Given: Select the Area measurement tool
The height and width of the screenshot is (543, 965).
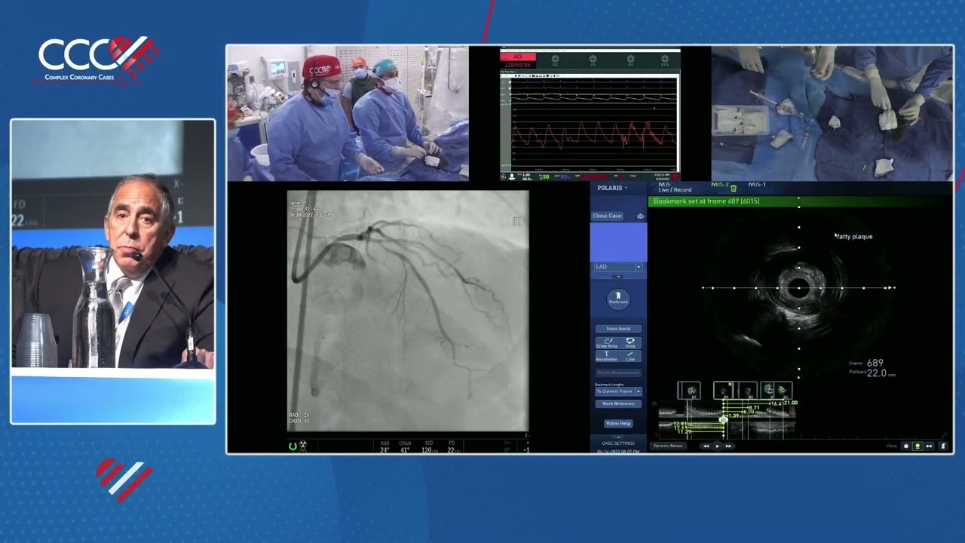Looking at the screenshot, I should tap(630, 343).
